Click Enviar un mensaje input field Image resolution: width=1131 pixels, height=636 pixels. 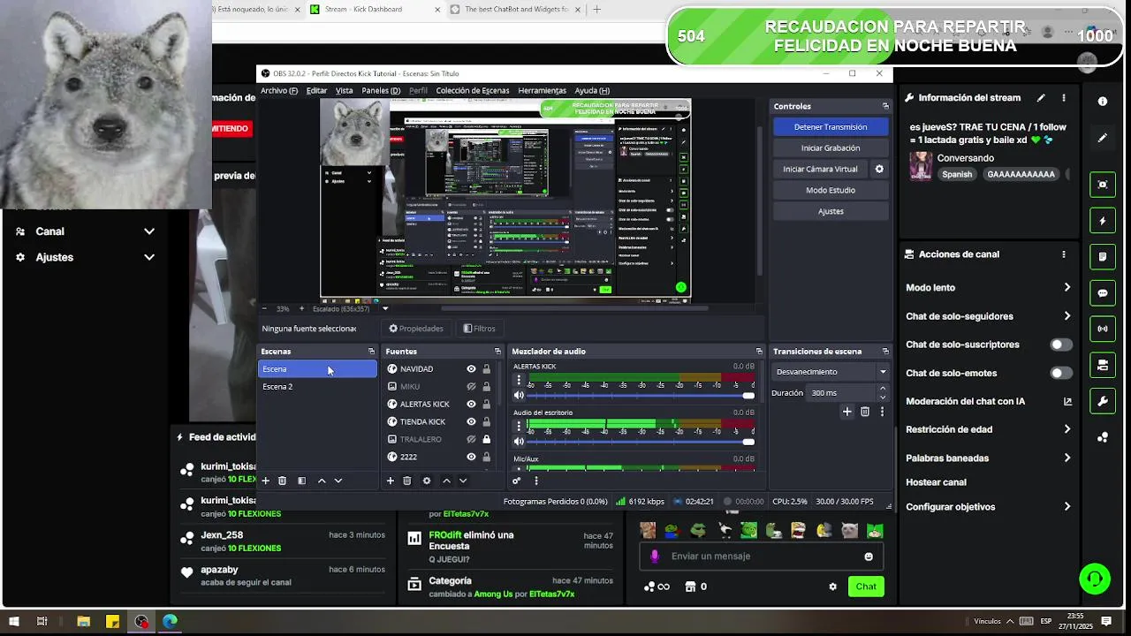(x=760, y=556)
